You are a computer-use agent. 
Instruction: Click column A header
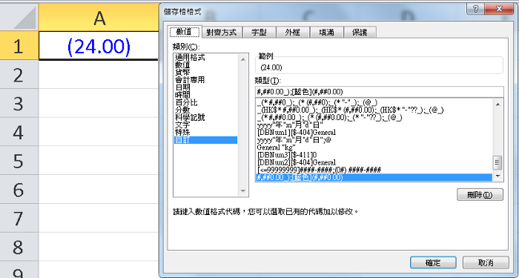tap(99, 18)
